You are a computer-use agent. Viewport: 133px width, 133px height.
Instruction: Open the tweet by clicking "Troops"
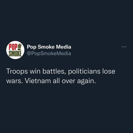[x=17, y=72]
